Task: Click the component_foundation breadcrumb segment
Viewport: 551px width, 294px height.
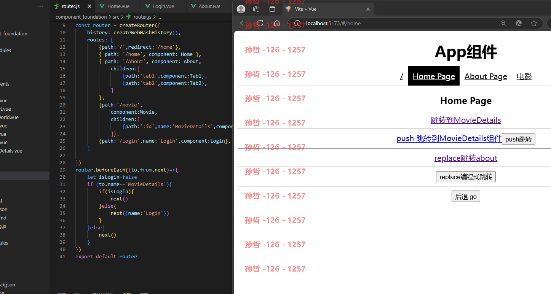Action: [x=81, y=17]
